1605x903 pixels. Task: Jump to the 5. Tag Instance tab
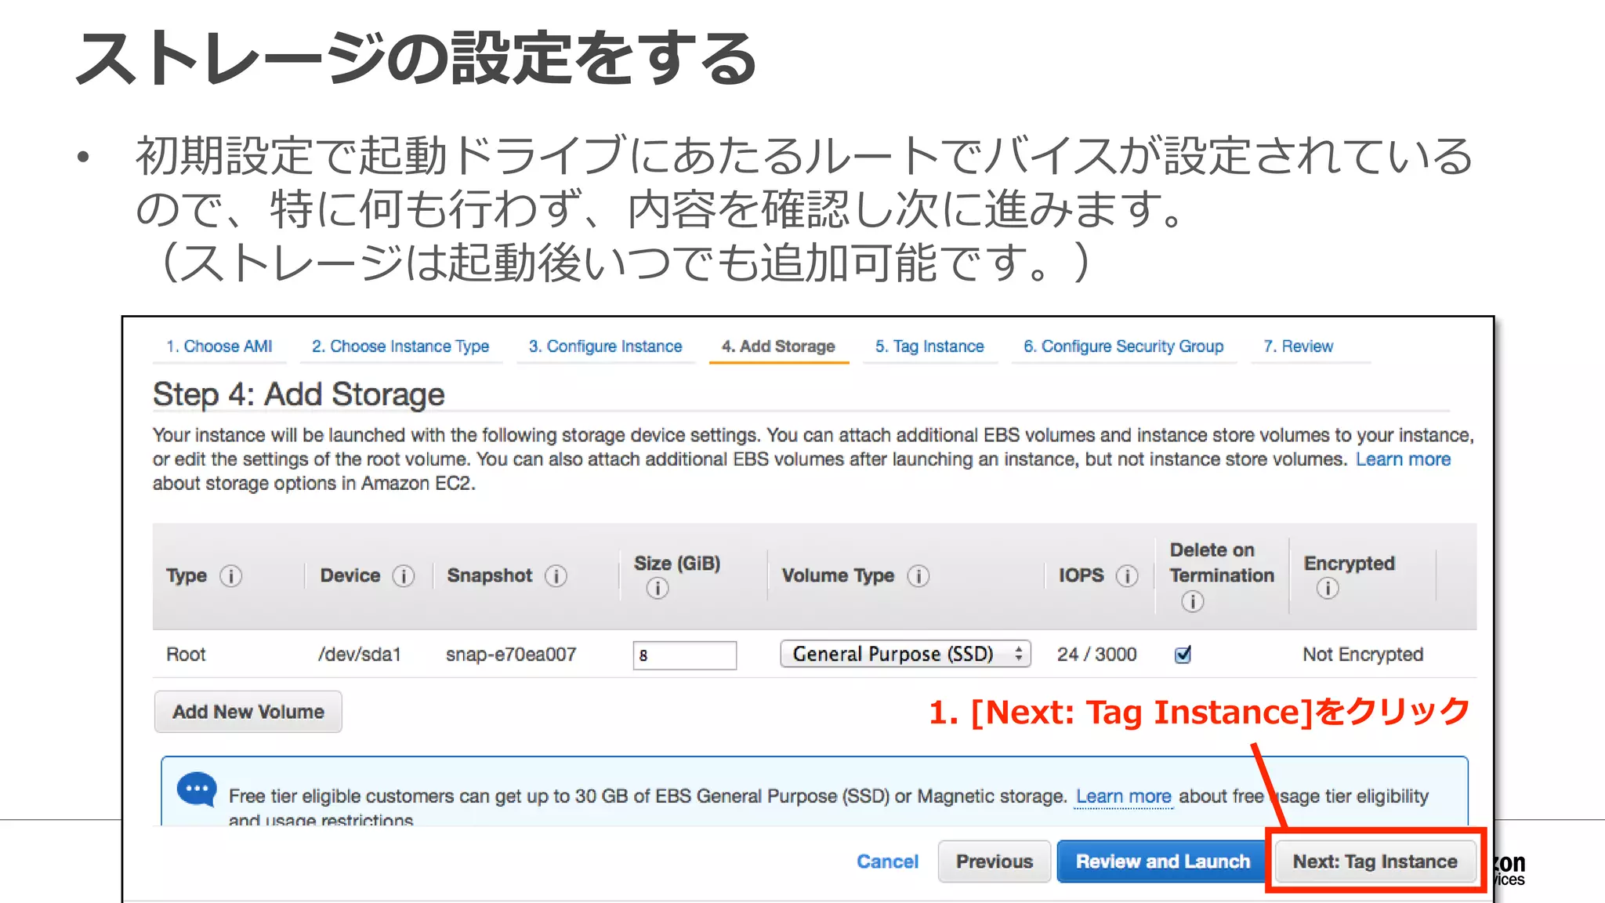[x=929, y=346]
